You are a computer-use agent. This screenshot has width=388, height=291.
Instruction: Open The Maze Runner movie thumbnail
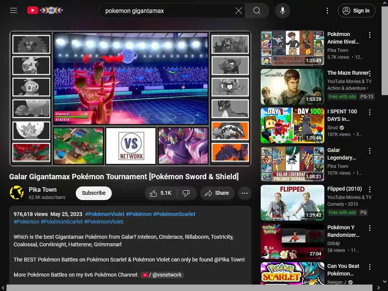(292, 87)
